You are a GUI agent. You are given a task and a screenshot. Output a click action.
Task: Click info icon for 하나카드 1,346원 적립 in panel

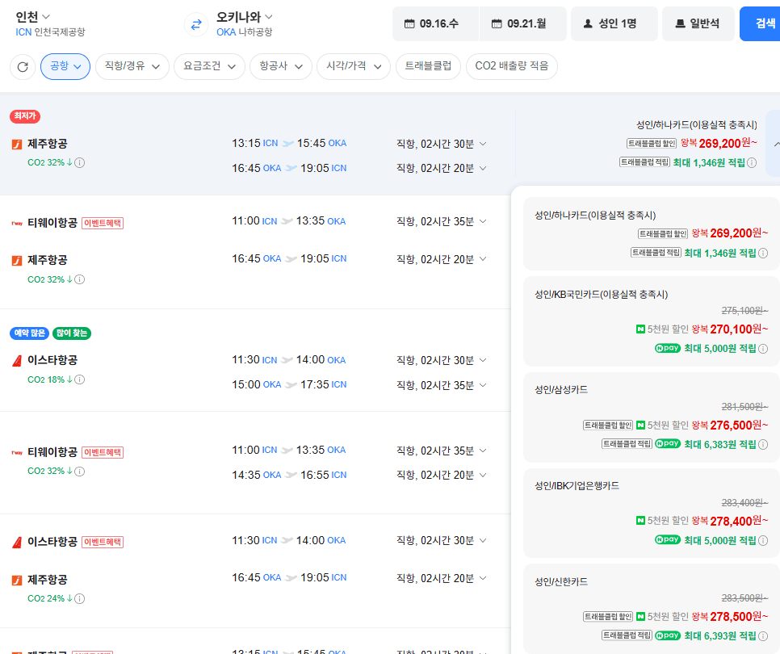point(763,254)
